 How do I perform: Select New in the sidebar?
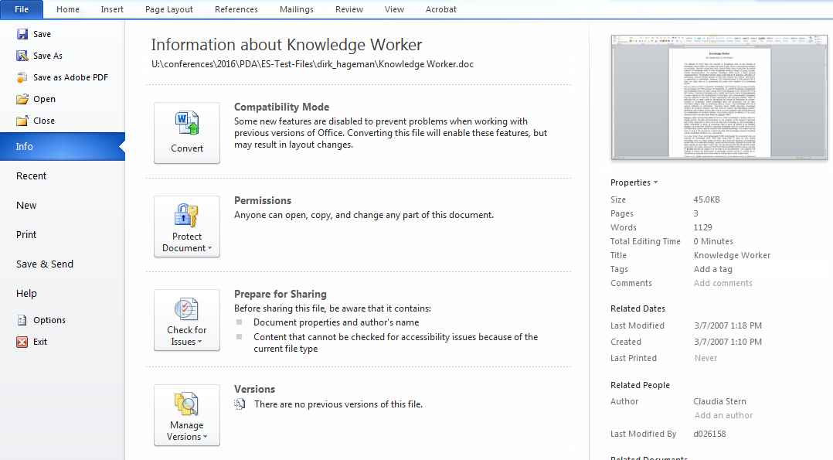point(26,206)
